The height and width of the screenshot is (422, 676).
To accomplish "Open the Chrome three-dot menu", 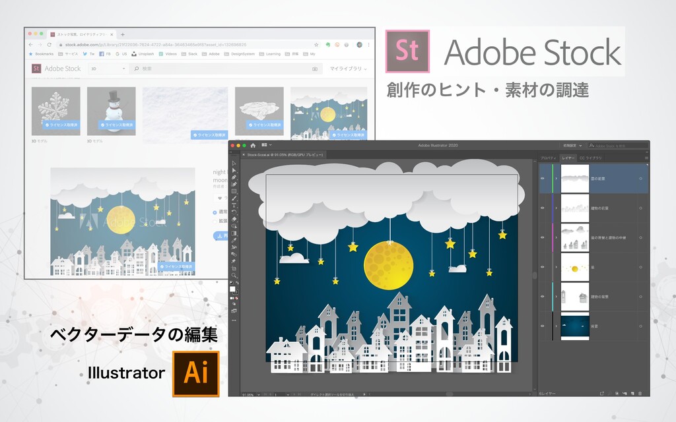I will point(368,45).
